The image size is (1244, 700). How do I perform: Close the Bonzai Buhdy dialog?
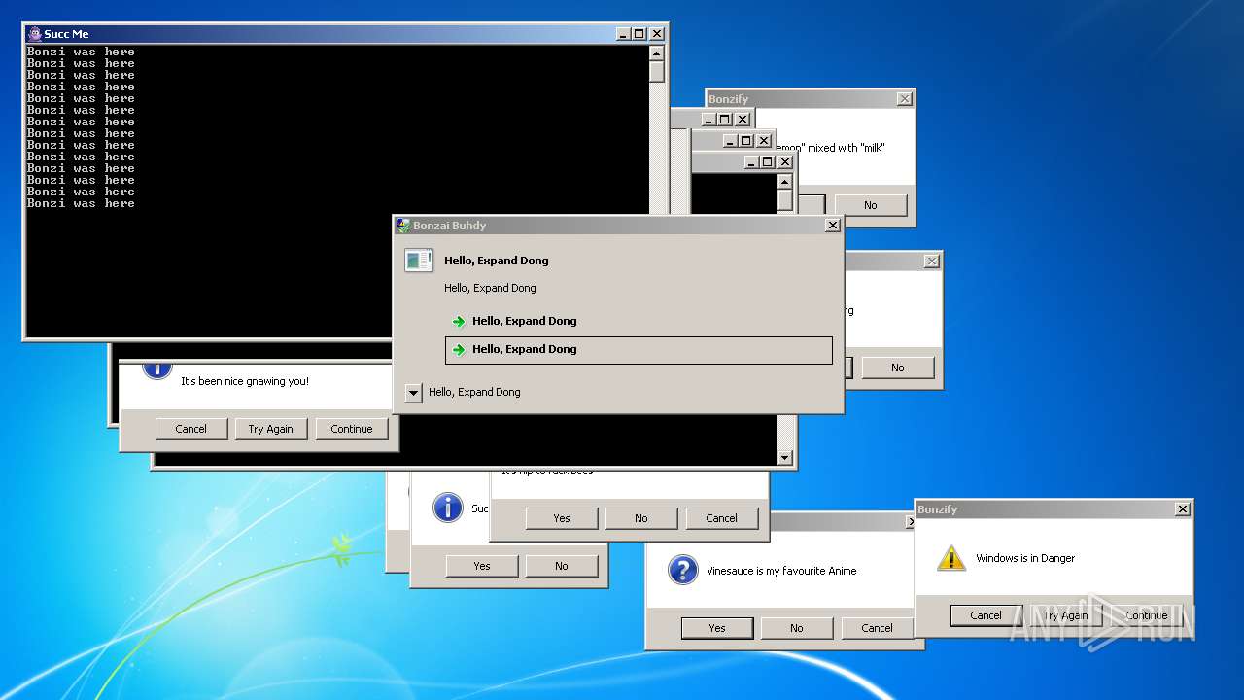(x=833, y=226)
